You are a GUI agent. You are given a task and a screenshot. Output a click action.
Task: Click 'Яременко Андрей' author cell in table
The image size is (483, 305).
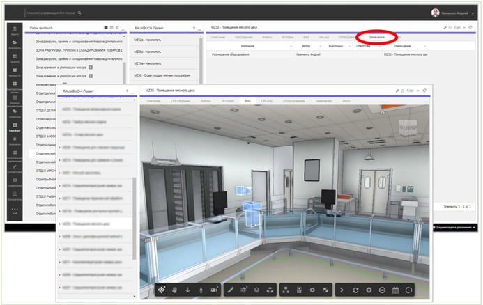point(308,54)
